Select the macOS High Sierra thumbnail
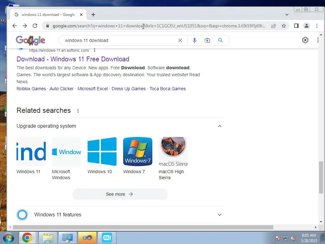This screenshot has width=325, height=244. tap(173, 152)
